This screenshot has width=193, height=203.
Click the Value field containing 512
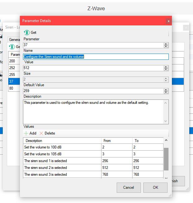click(93, 68)
